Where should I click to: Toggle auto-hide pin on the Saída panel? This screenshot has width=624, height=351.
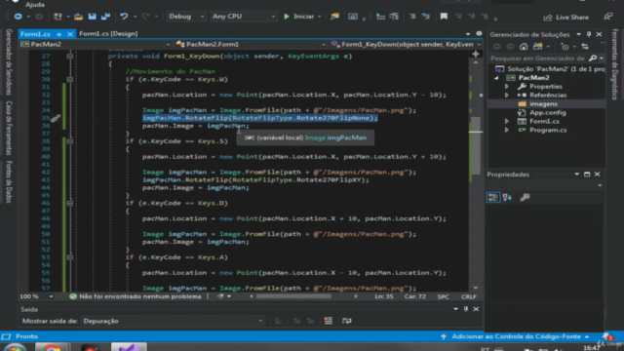(x=466, y=309)
